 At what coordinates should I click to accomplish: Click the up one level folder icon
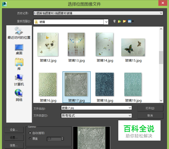coord(119,21)
